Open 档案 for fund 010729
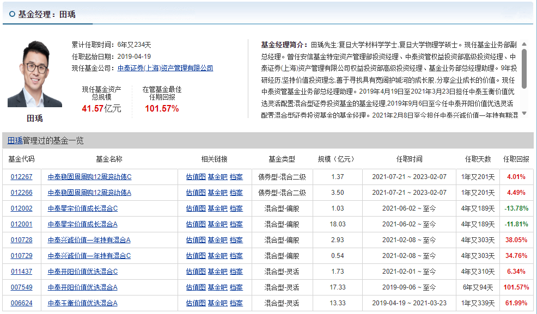 point(236,256)
